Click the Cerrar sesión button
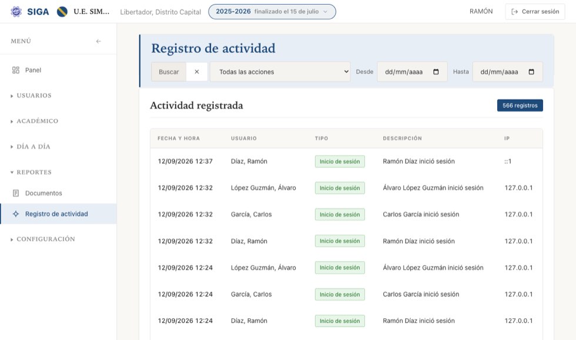 (535, 12)
